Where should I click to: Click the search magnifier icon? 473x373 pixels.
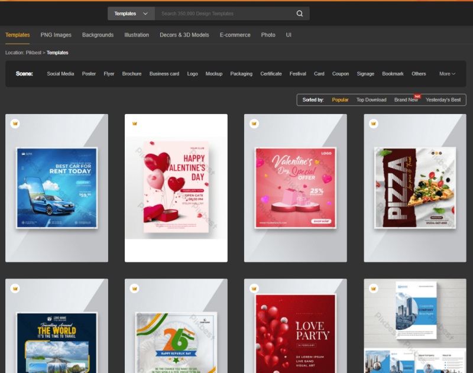click(x=300, y=14)
